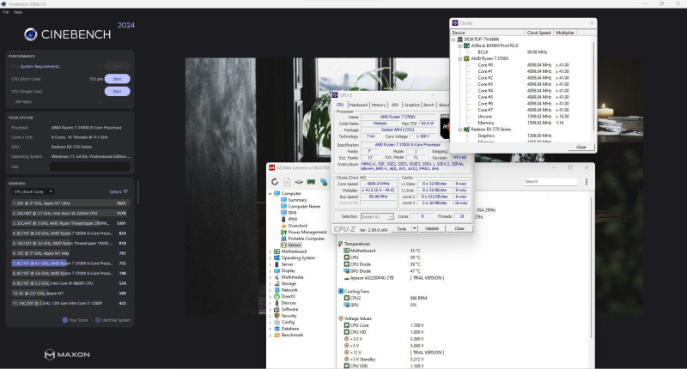
Task: Select Computer Name in AIDA64 tree
Action: pos(304,206)
